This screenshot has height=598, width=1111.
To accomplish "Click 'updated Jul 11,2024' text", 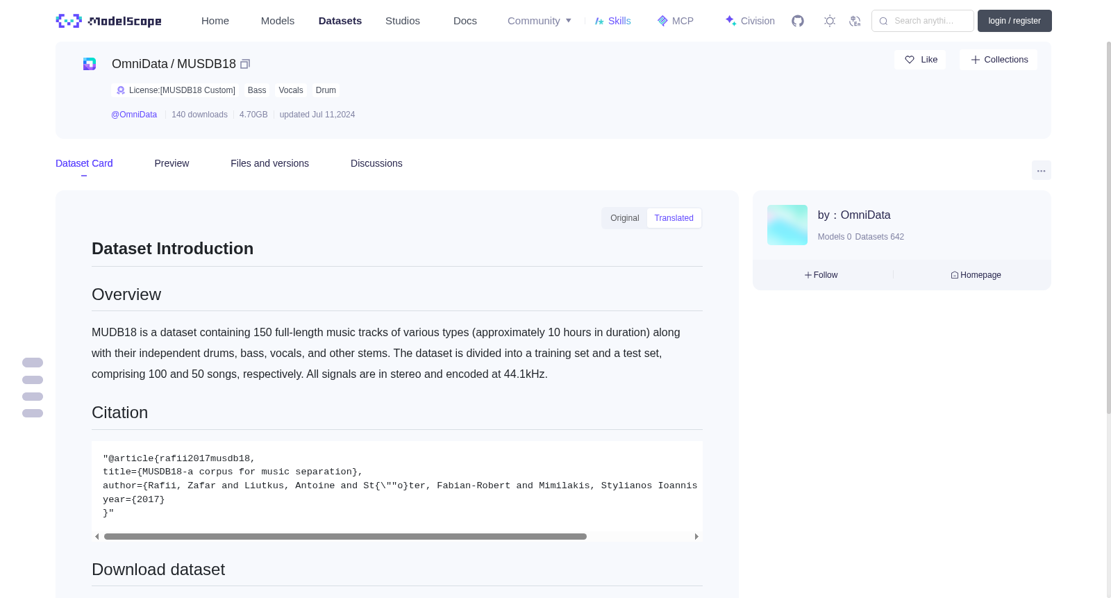I will pyautogui.click(x=317, y=115).
